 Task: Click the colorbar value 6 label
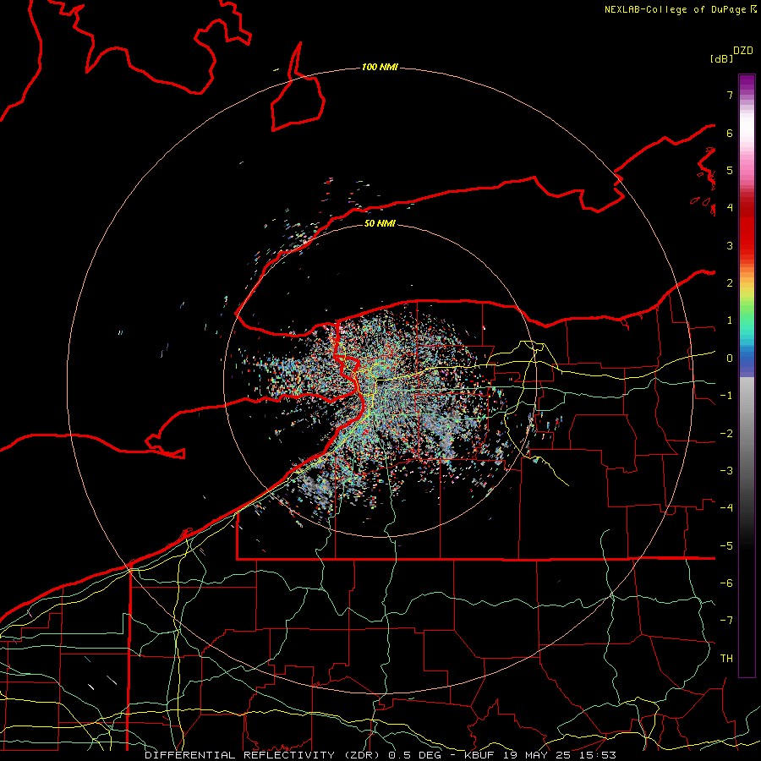[x=730, y=133]
